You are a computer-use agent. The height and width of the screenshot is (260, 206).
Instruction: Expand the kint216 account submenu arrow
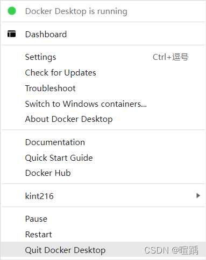coord(198,195)
